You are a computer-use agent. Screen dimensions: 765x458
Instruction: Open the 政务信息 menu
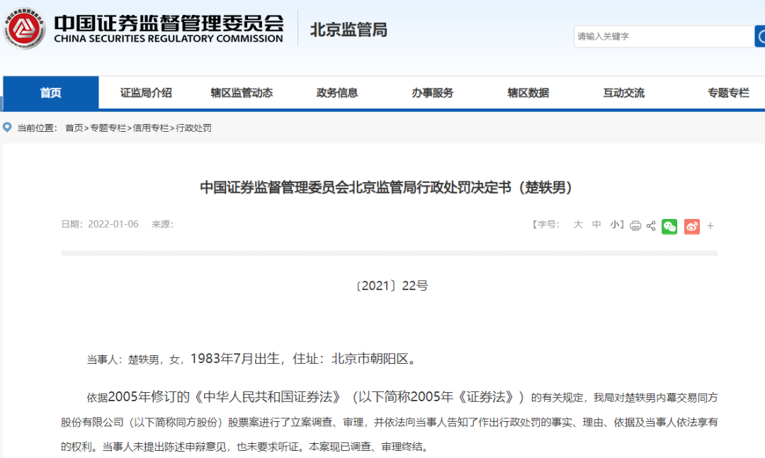click(x=337, y=93)
